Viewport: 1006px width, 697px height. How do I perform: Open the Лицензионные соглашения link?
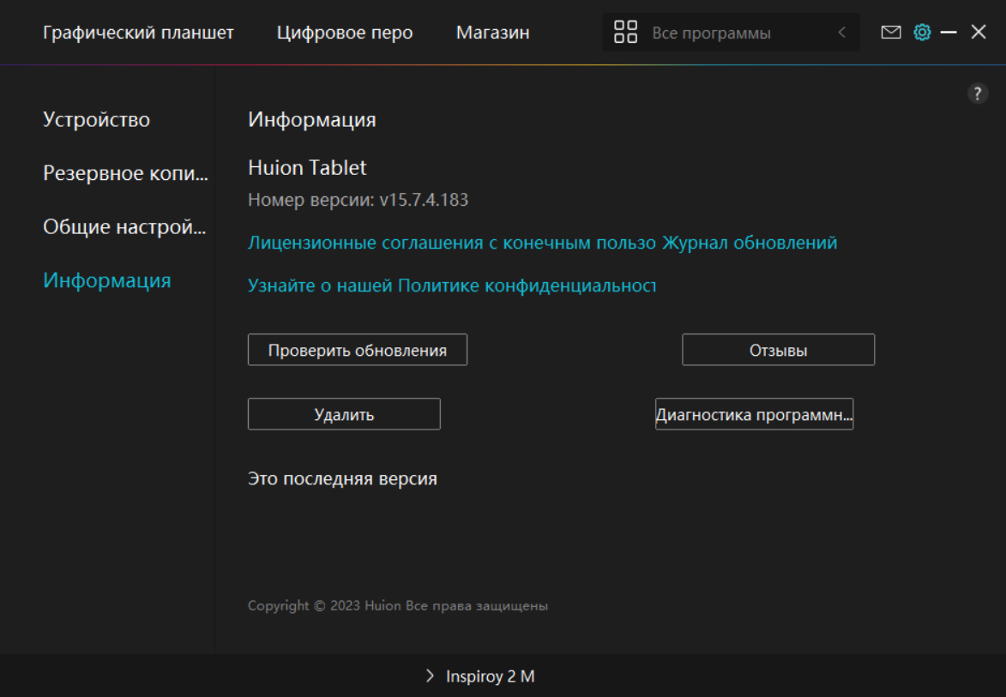[x=452, y=243]
